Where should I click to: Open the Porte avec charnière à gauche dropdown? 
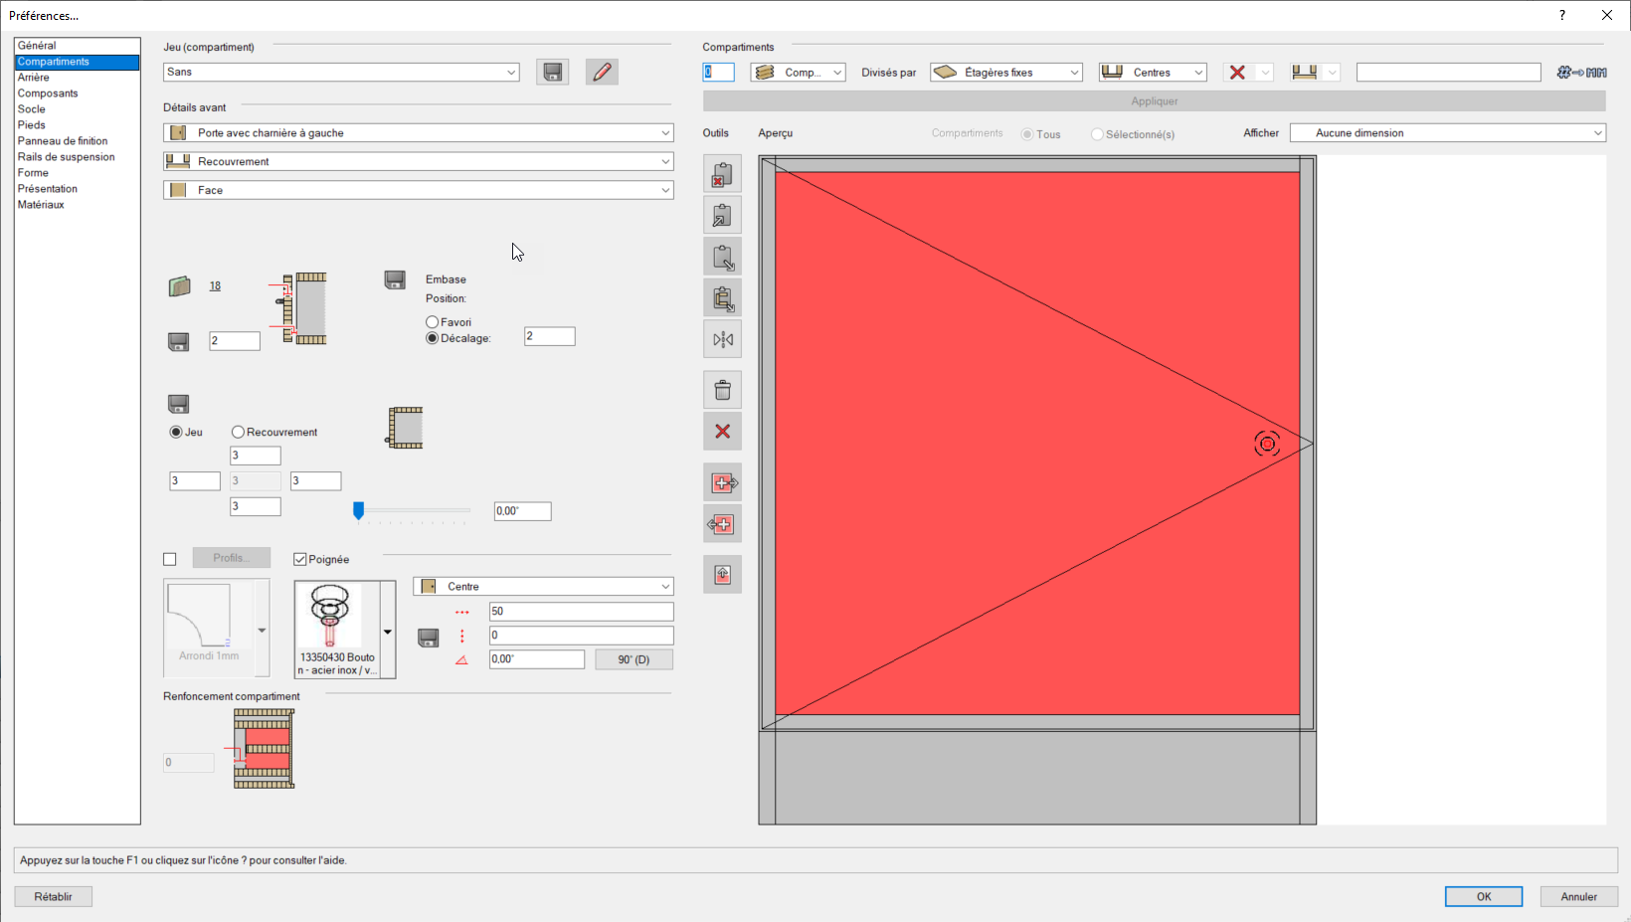(418, 133)
